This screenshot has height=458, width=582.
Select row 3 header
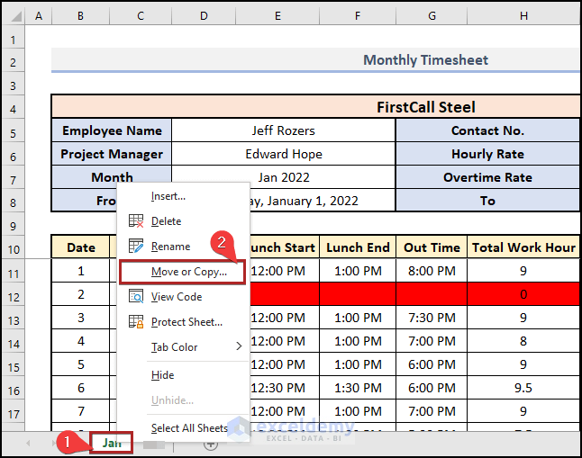pos(14,85)
